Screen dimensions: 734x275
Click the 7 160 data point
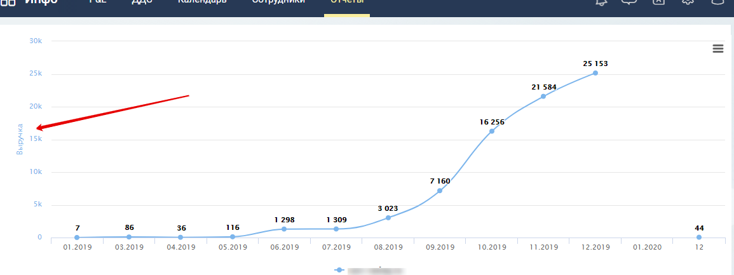coord(440,191)
